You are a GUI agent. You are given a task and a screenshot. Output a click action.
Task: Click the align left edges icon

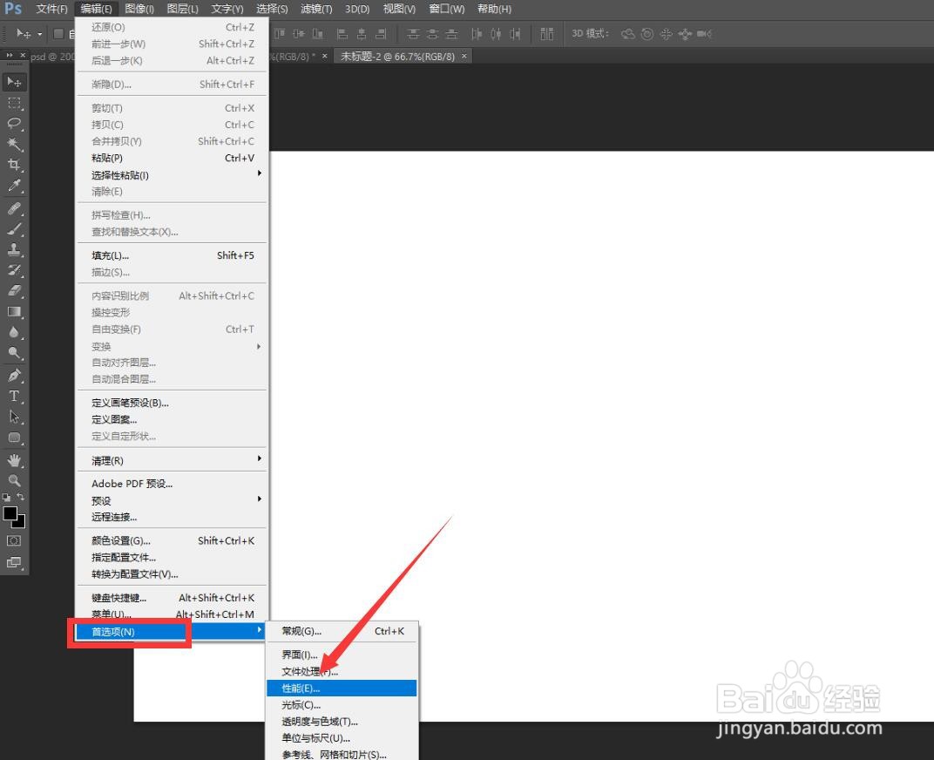tap(342, 34)
